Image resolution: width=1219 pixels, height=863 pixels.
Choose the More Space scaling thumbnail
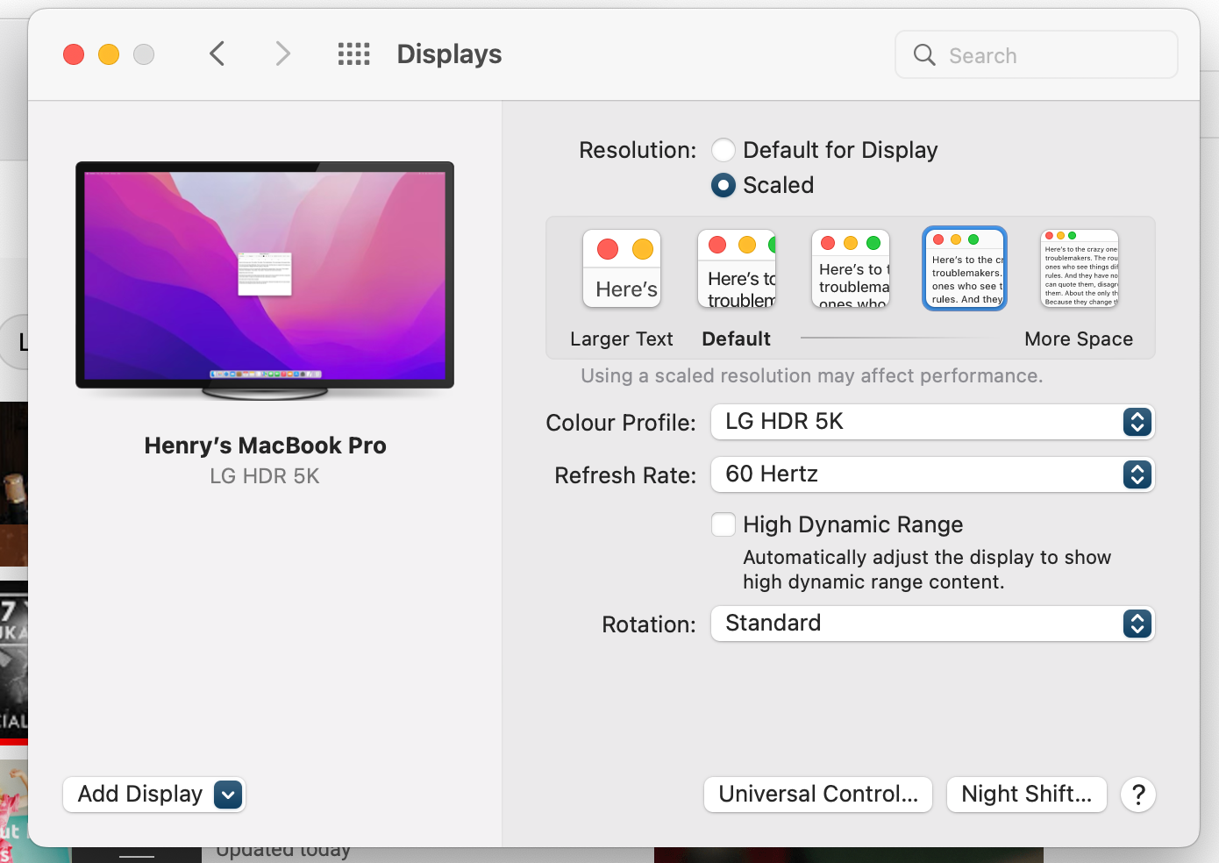[1080, 268]
